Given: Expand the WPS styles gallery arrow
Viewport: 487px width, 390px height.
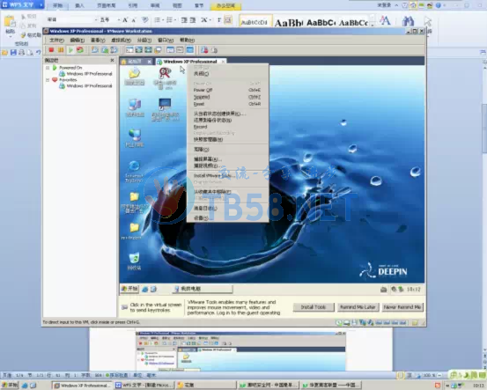Looking at the screenshot, I should (x=373, y=24).
